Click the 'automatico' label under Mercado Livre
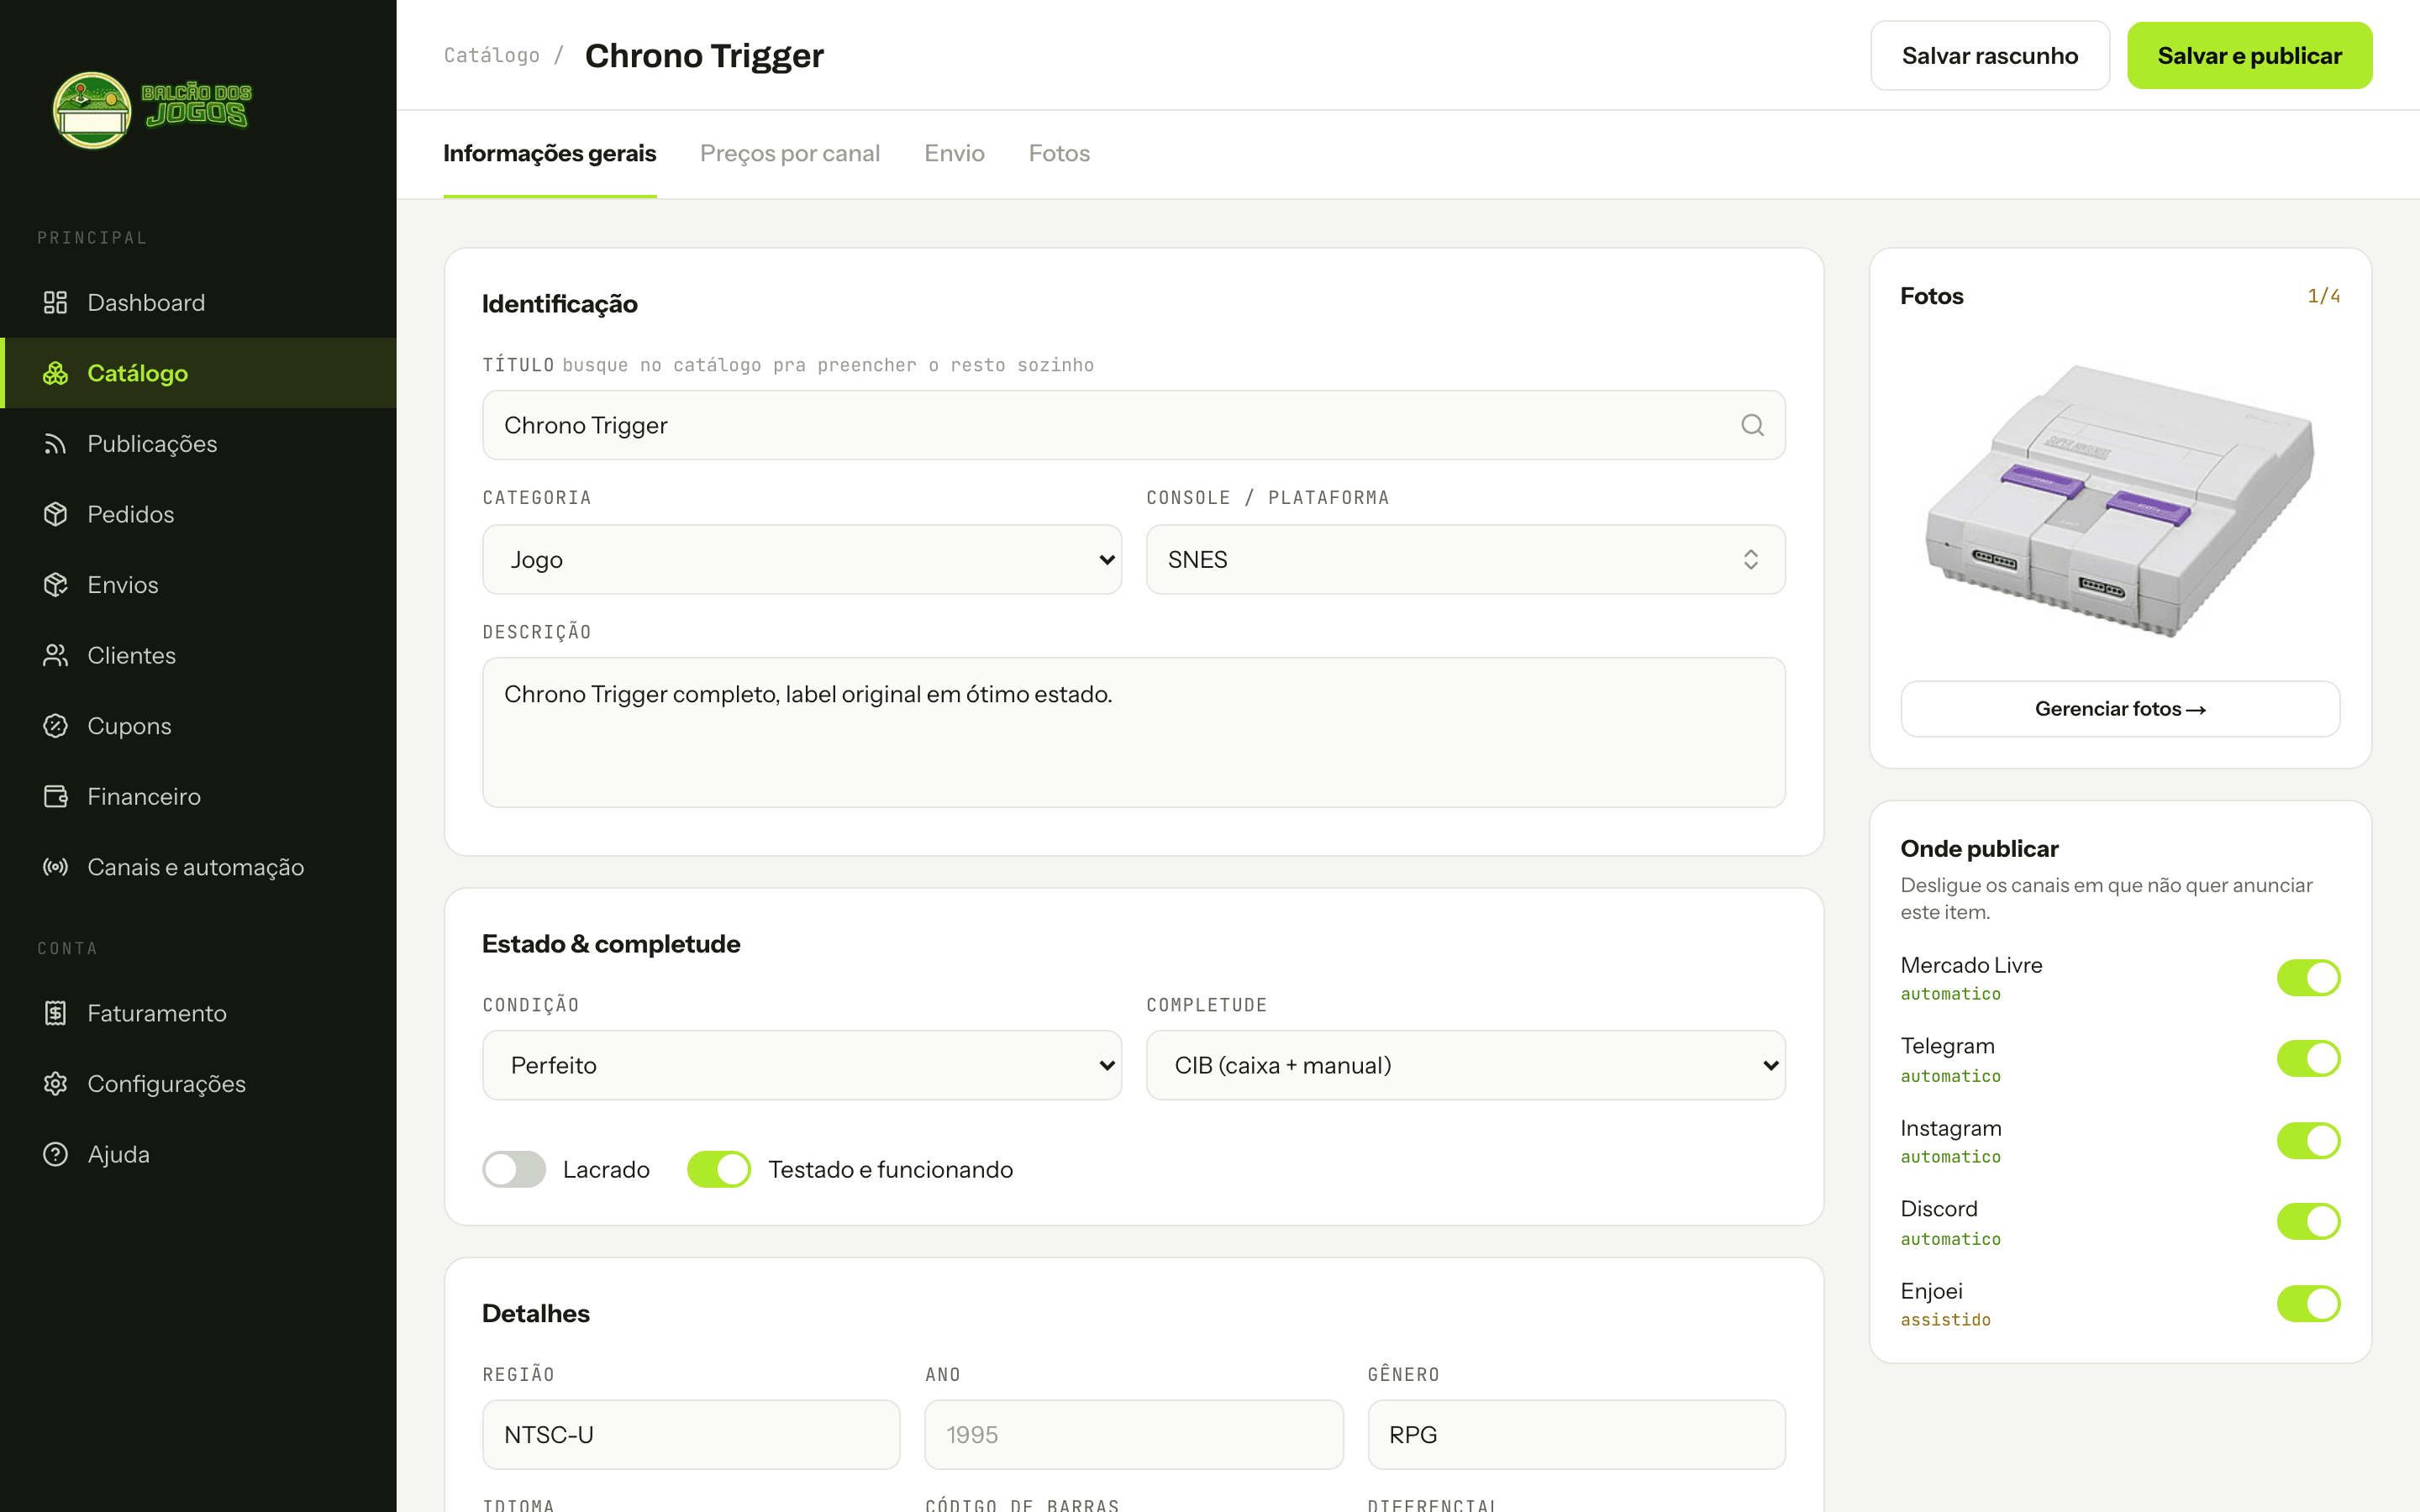 tap(1950, 994)
